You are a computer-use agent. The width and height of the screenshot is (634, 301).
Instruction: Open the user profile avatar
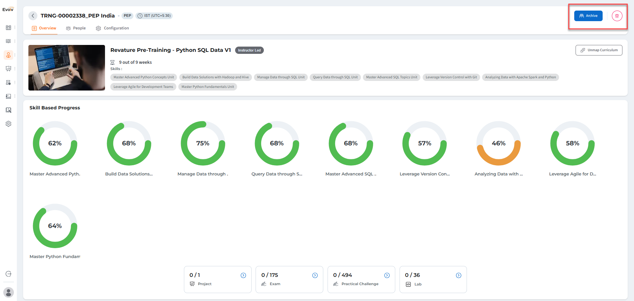[9, 292]
